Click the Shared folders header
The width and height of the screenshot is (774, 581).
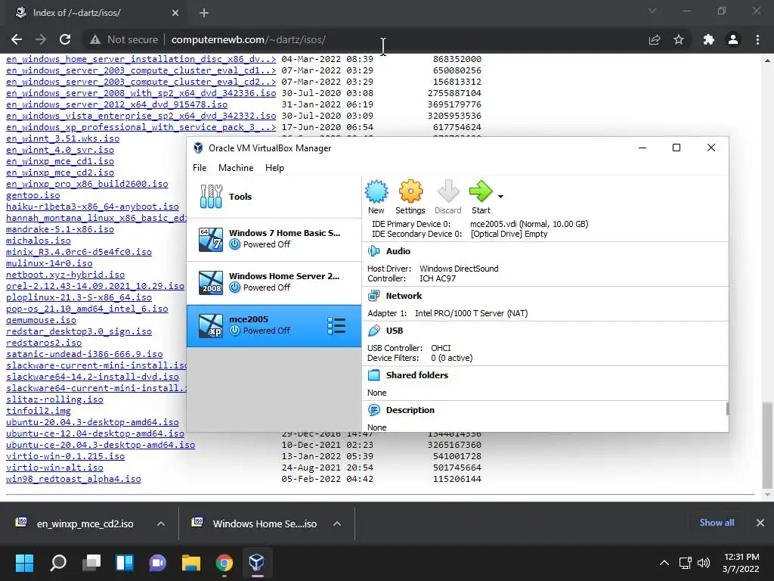(417, 375)
